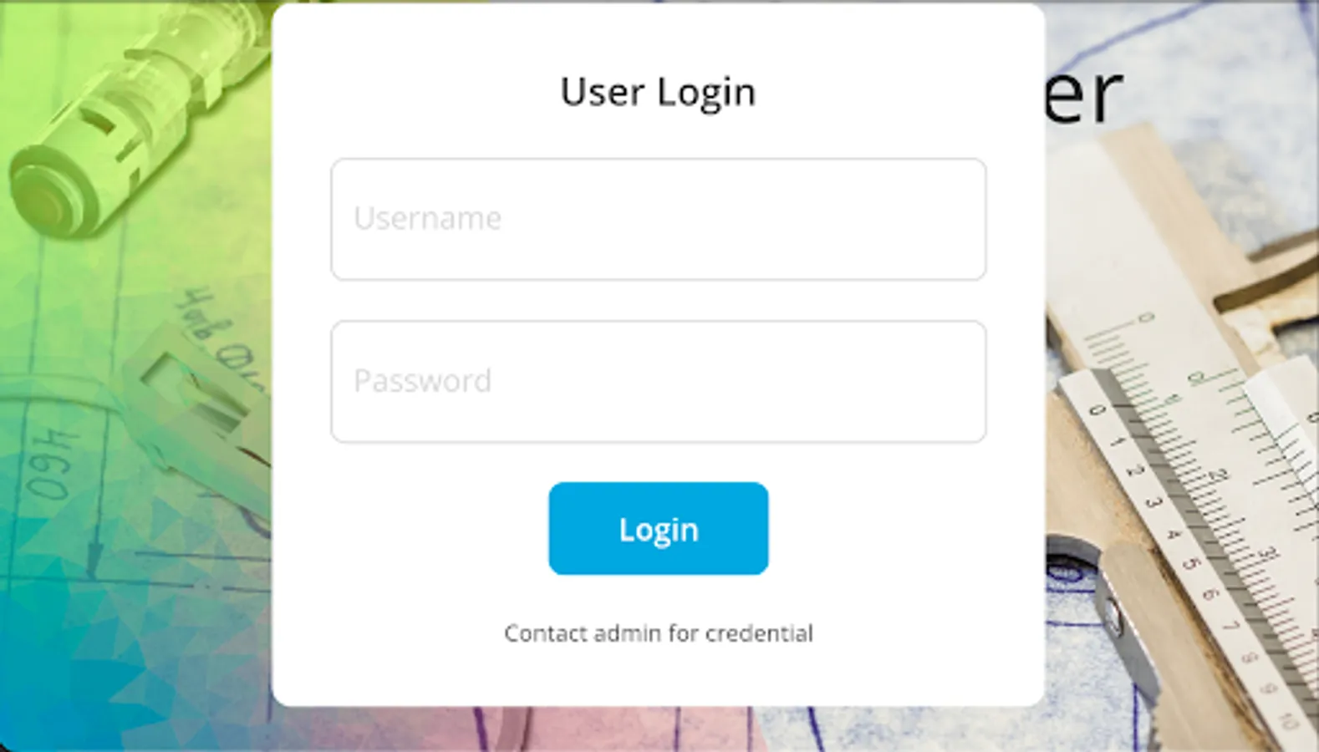The height and width of the screenshot is (752, 1319).
Task: Click the 'Contact admin for credential' text
Action: tap(659, 633)
